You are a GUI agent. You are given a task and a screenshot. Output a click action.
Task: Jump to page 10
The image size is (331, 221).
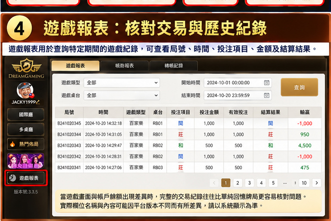click(304, 183)
